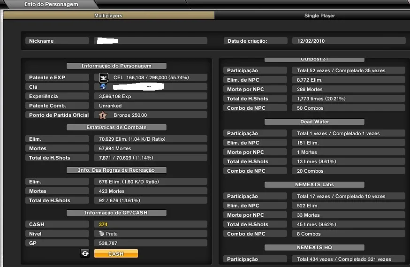Click the 151 Elim. value
The width and height of the screenshot is (410, 267).
pyautogui.click(x=308, y=143)
